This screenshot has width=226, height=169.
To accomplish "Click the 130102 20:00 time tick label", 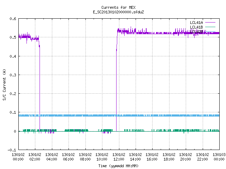I will click(185, 157).
